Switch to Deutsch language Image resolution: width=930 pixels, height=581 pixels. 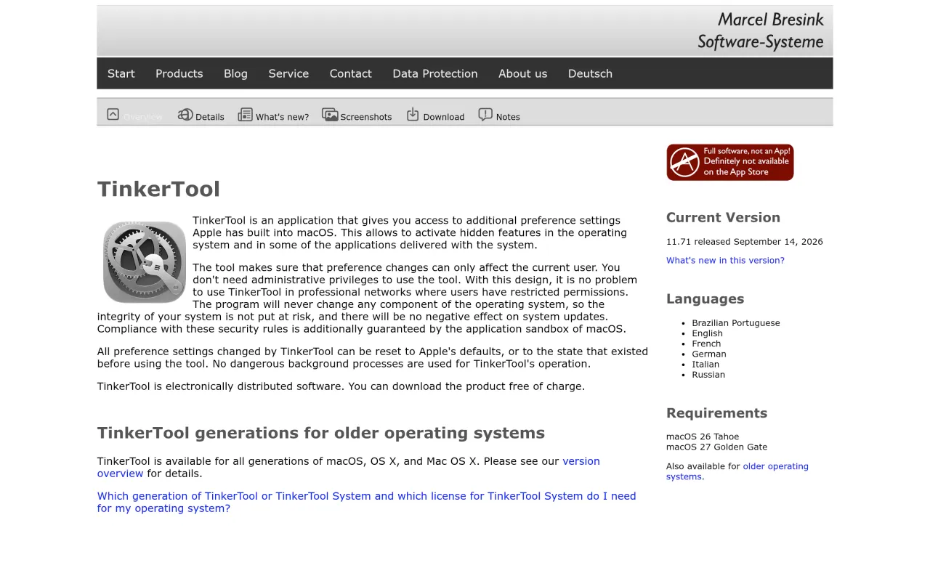[590, 73]
